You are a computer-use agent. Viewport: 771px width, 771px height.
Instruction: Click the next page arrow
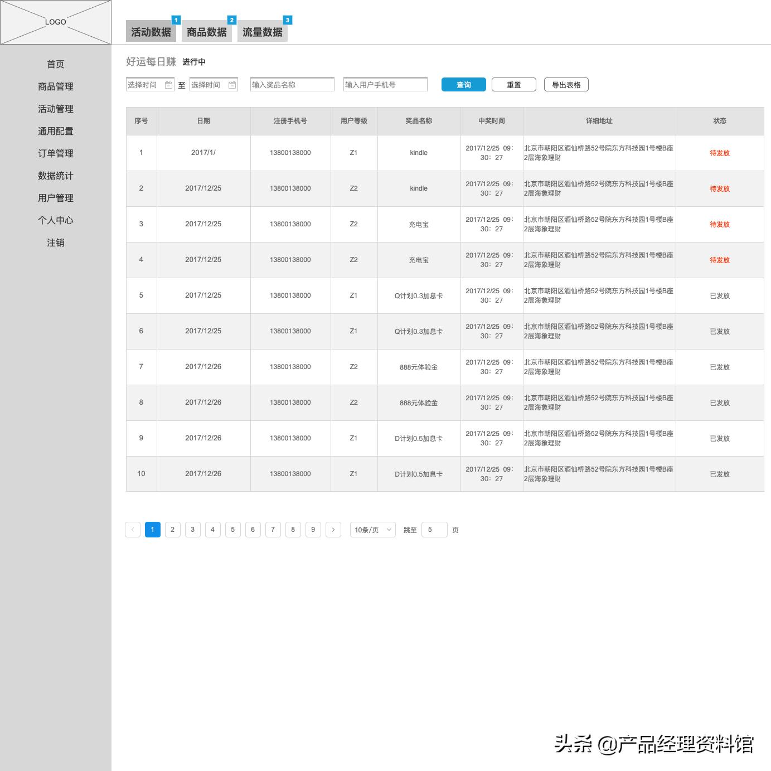[x=333, y=530]
